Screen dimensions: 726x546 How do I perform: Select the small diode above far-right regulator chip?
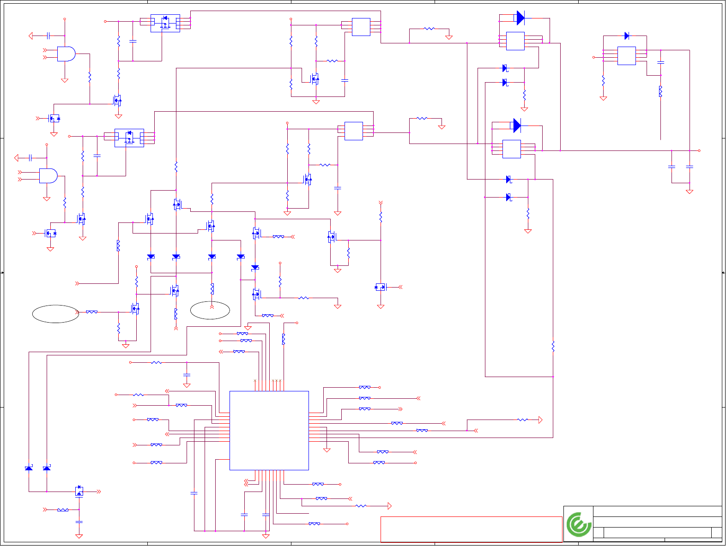(627, 36)
